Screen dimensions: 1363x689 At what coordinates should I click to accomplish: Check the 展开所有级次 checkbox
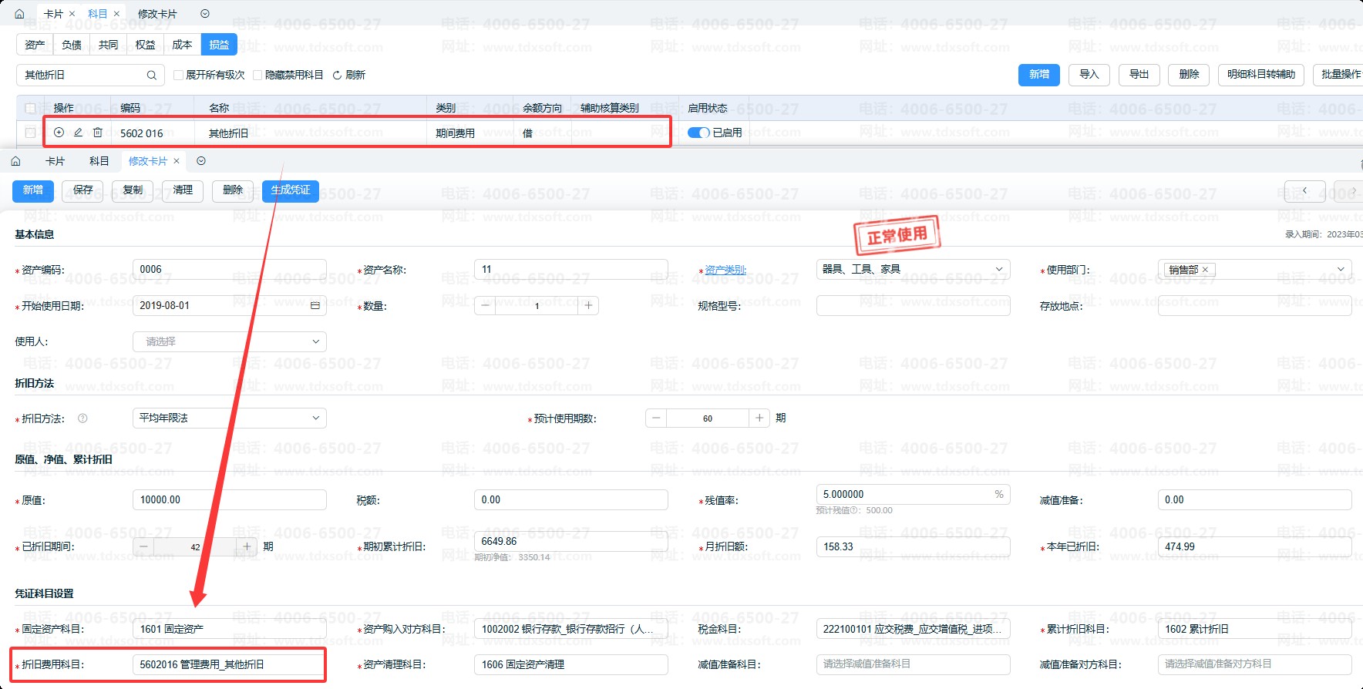click(178, 76)
